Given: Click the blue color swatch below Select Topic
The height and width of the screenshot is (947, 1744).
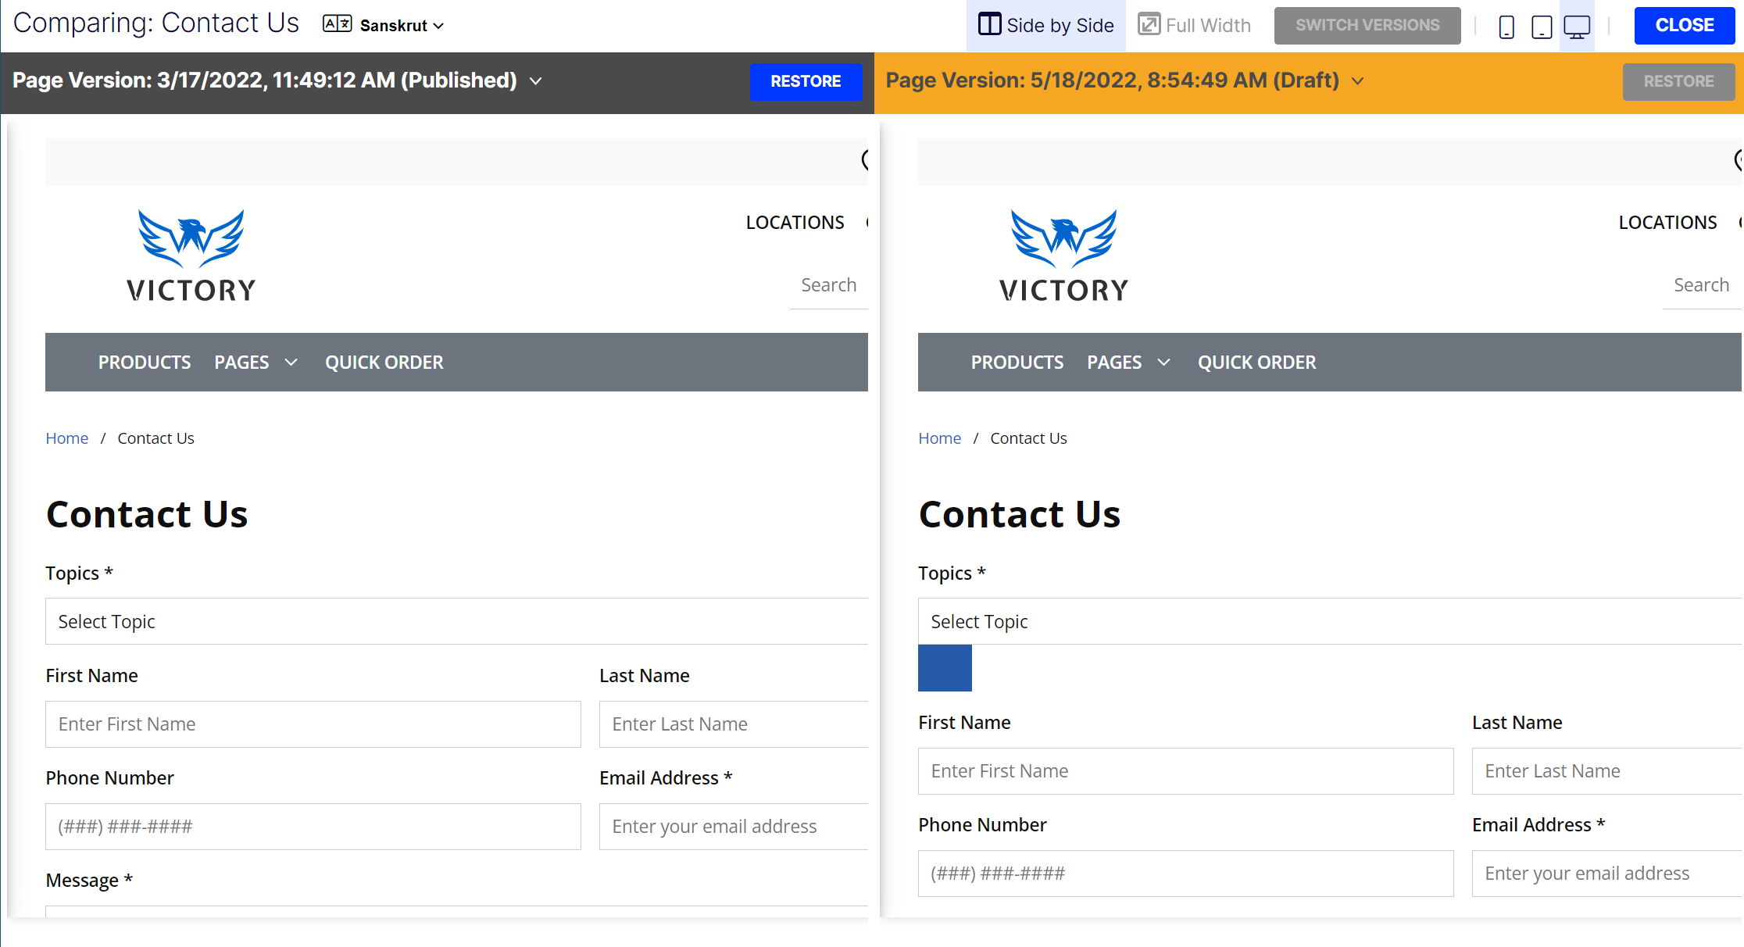Looking at the screenshot, I should click(x=945, y=669).
